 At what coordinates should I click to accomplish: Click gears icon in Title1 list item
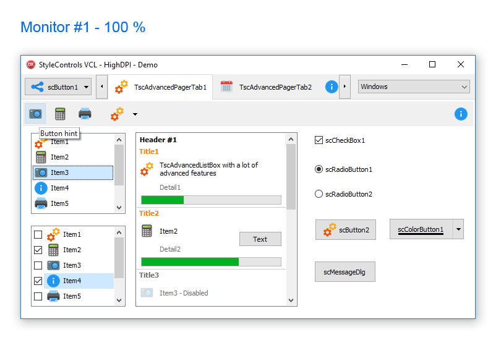click(147, 169)
